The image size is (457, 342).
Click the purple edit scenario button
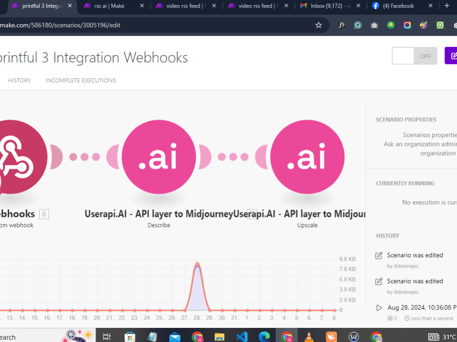point(451,56)
